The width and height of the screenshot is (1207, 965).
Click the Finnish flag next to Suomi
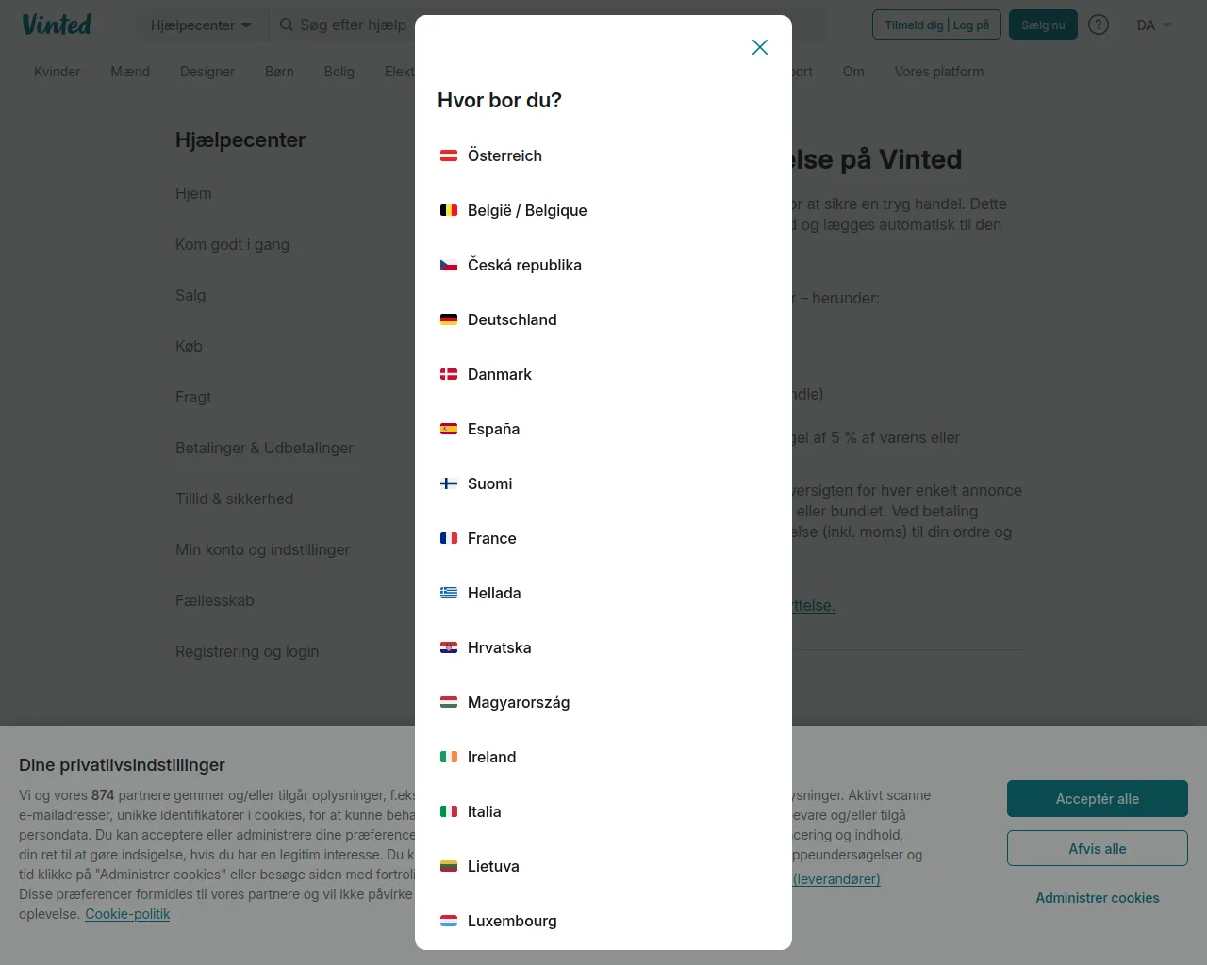click(x=449, y=483)
